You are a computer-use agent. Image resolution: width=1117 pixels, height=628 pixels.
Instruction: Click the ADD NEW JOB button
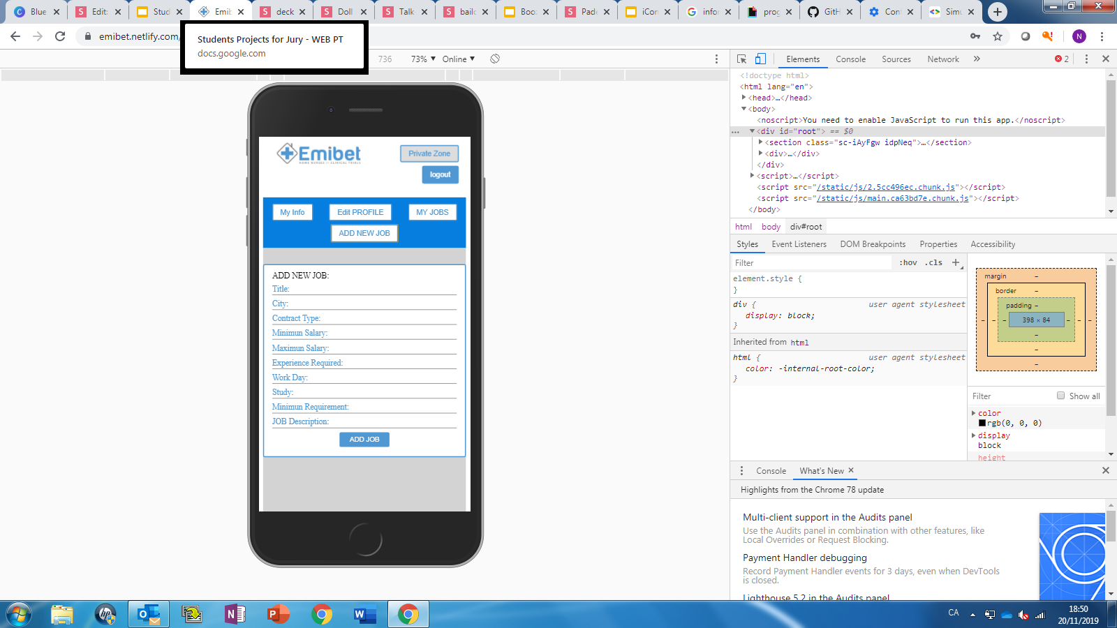[x=364, y=233]
